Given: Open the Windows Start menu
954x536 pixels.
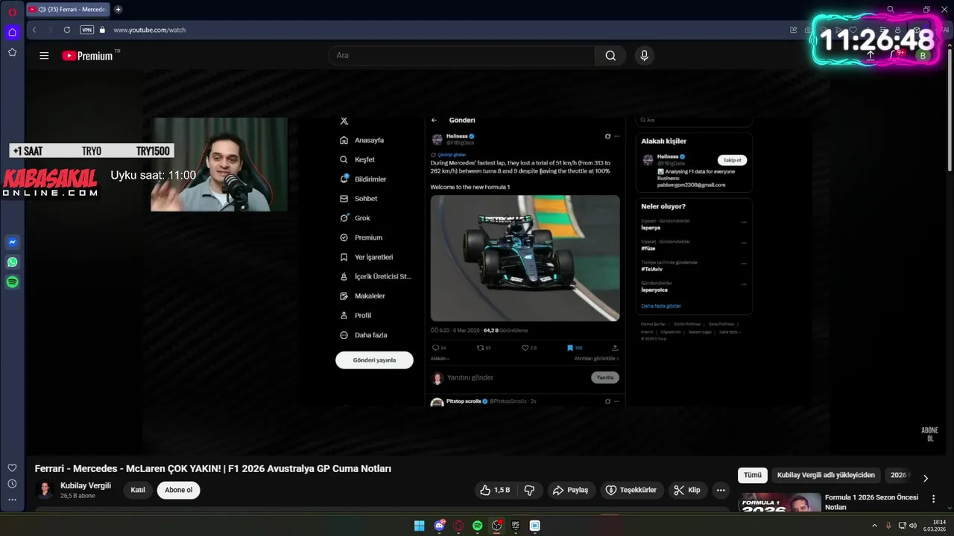Looking at the screenshot, I should coord(420,526).
